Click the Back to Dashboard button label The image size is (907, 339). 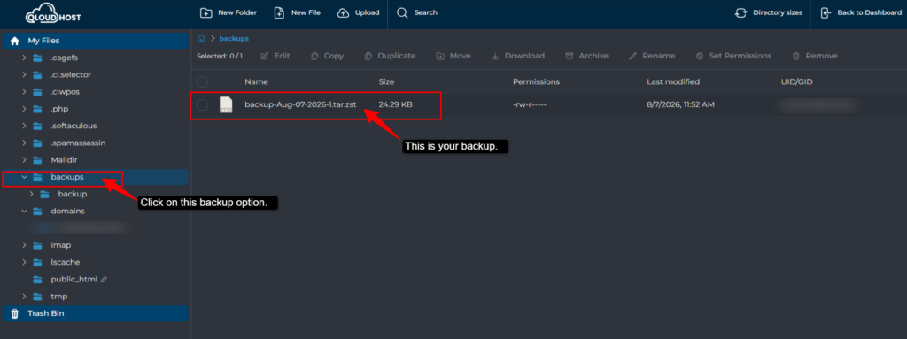tap(870, 12)
